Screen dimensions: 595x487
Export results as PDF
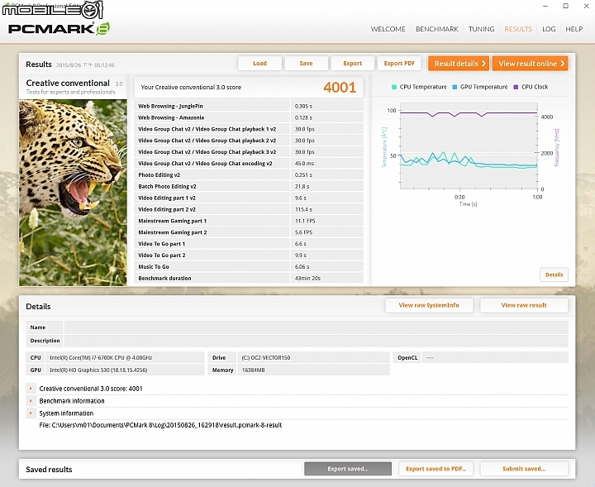click(399, 64)
